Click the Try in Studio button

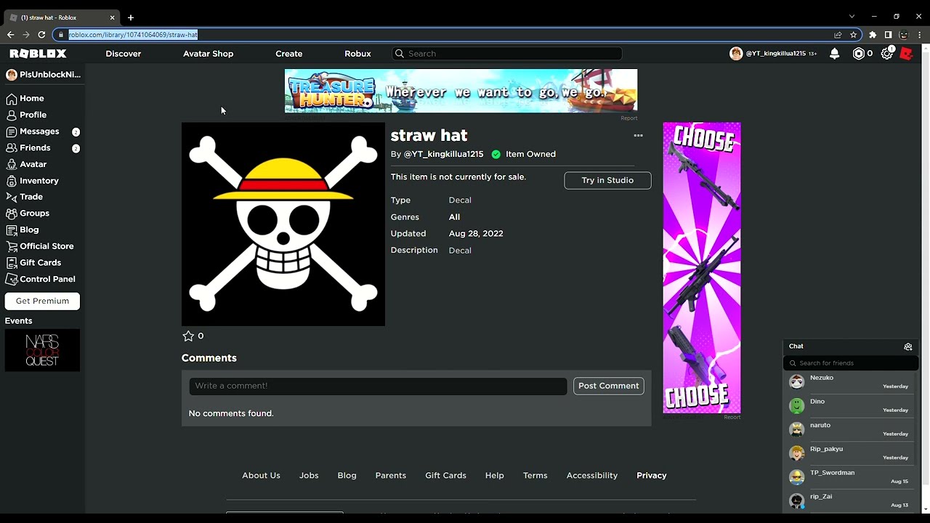pyautogui.click(x=607, y=180)
